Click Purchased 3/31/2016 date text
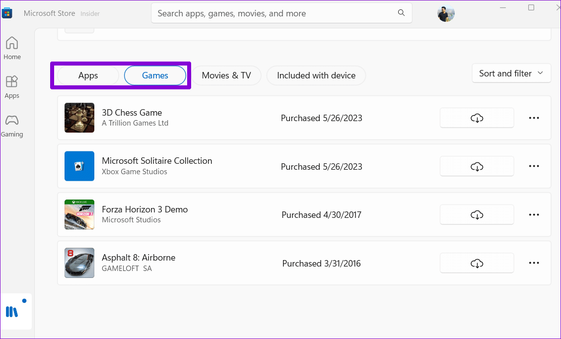This screenshot has height=339, width=561. click(321, 264)
